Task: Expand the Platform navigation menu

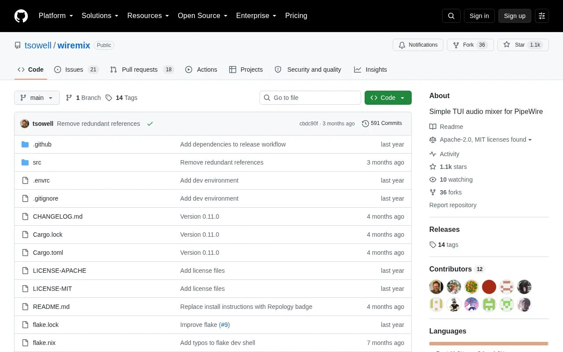Action: [56, 16]
